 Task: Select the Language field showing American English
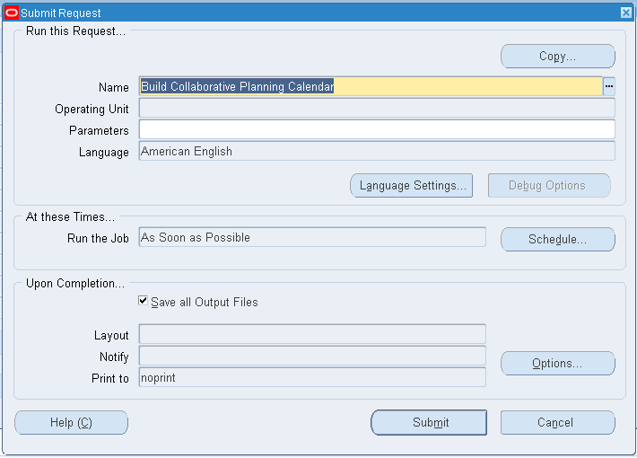click(x=377, y=151)
